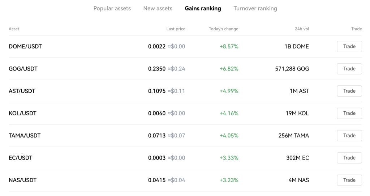Screen dimensions: 370x196
Task: Hit the Trade button for KOL/USDT
Action: (x=349, y=113)
